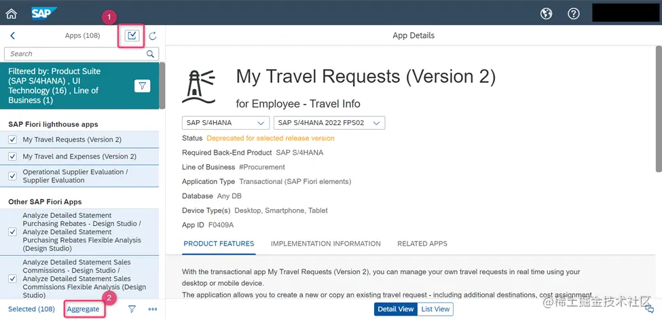Image resolution: width=662 pixels, height=319 pixels.
Task: Uncheck My Travel Requests (Version 2)
Action: [13, 140]
